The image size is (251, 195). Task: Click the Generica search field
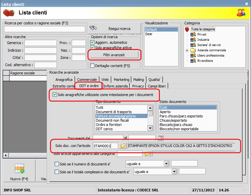click(40, 43)
